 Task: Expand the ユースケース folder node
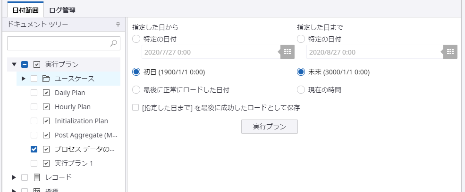(x=24, y=79)
